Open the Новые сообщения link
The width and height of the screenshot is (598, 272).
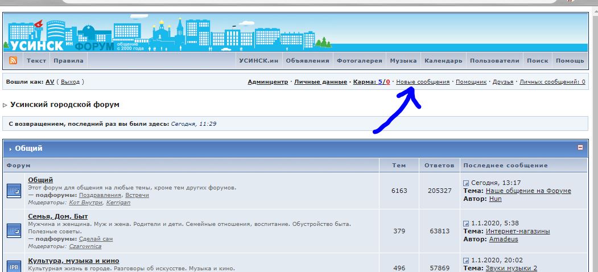tap(423, 82)
